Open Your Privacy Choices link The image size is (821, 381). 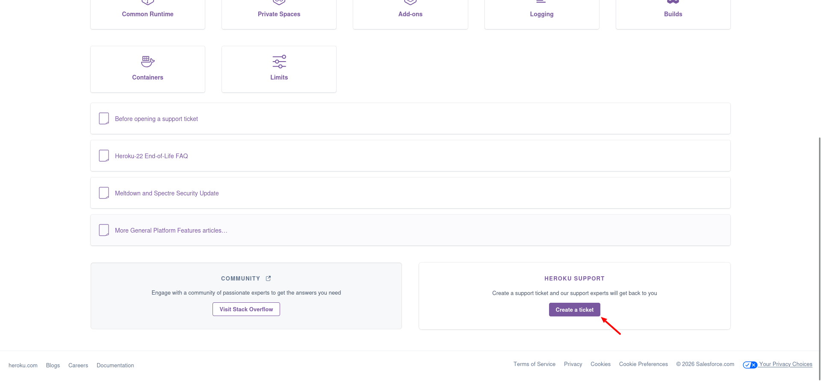tap(786, 364)
